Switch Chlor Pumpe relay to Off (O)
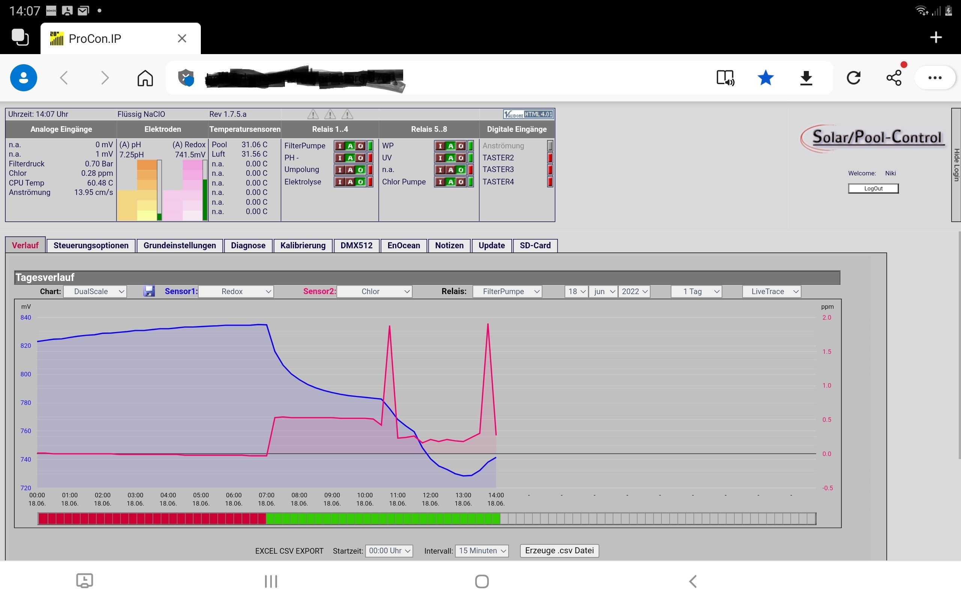Screen dimensions: 961x601 [x=461, y=182]
